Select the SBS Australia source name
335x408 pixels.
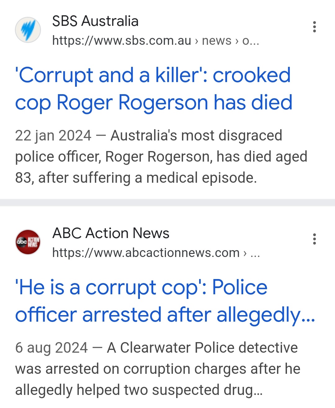95,21
